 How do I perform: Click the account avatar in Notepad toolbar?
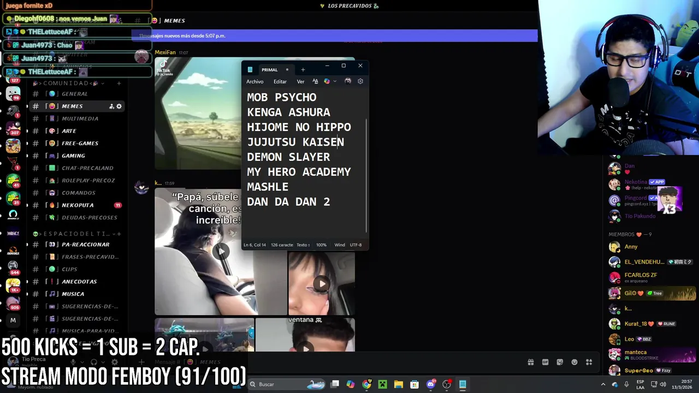coord(348,81)
